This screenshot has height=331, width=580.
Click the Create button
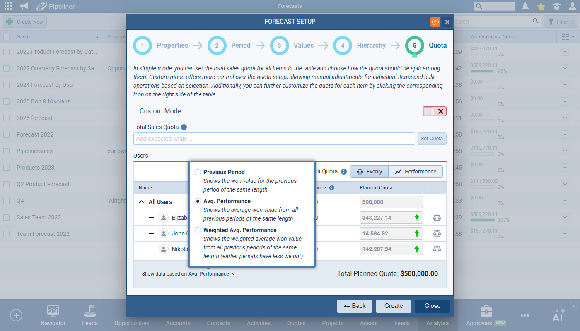pos(393,306)
